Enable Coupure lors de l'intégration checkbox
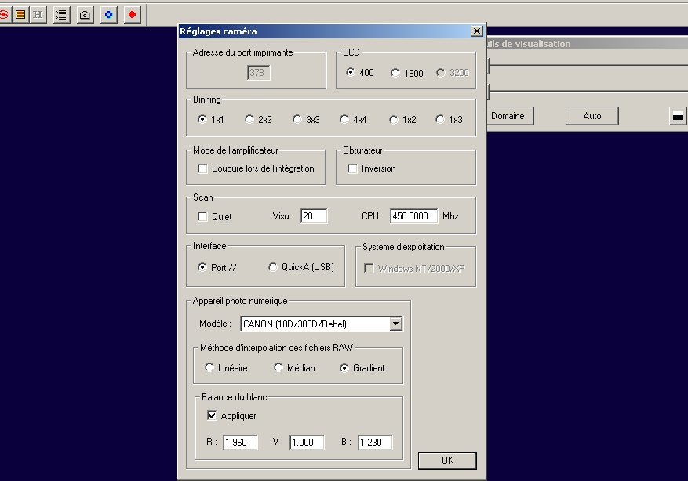Viewport: 688px width, 481px height. point(202,168)
